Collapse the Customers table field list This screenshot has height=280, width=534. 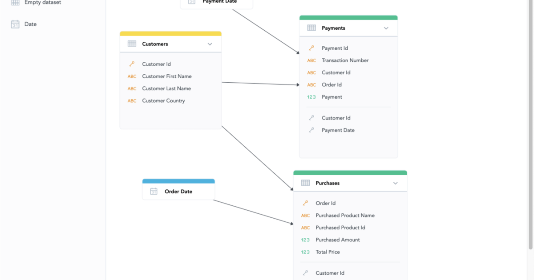pos(210,44)
